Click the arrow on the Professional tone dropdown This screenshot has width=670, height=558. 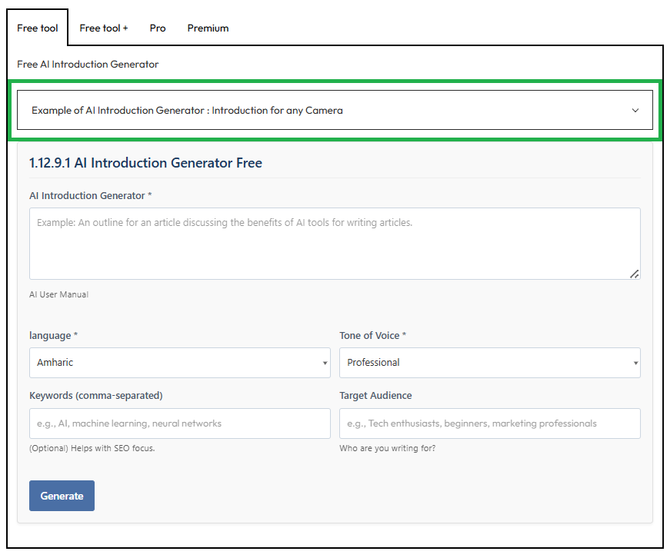pos(635,364)
